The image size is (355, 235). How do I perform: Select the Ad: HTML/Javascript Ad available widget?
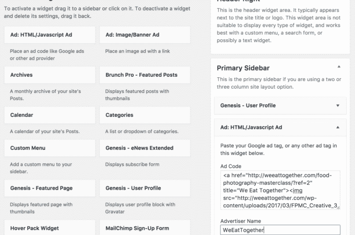[x=50, y=35]
